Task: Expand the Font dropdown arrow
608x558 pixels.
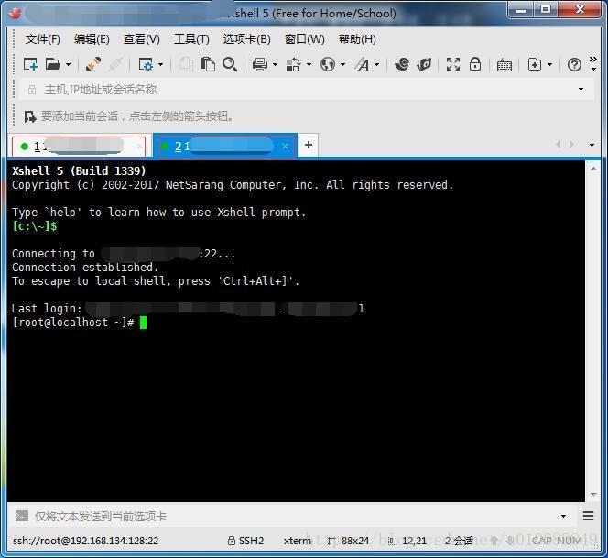Action: point(377,64)
